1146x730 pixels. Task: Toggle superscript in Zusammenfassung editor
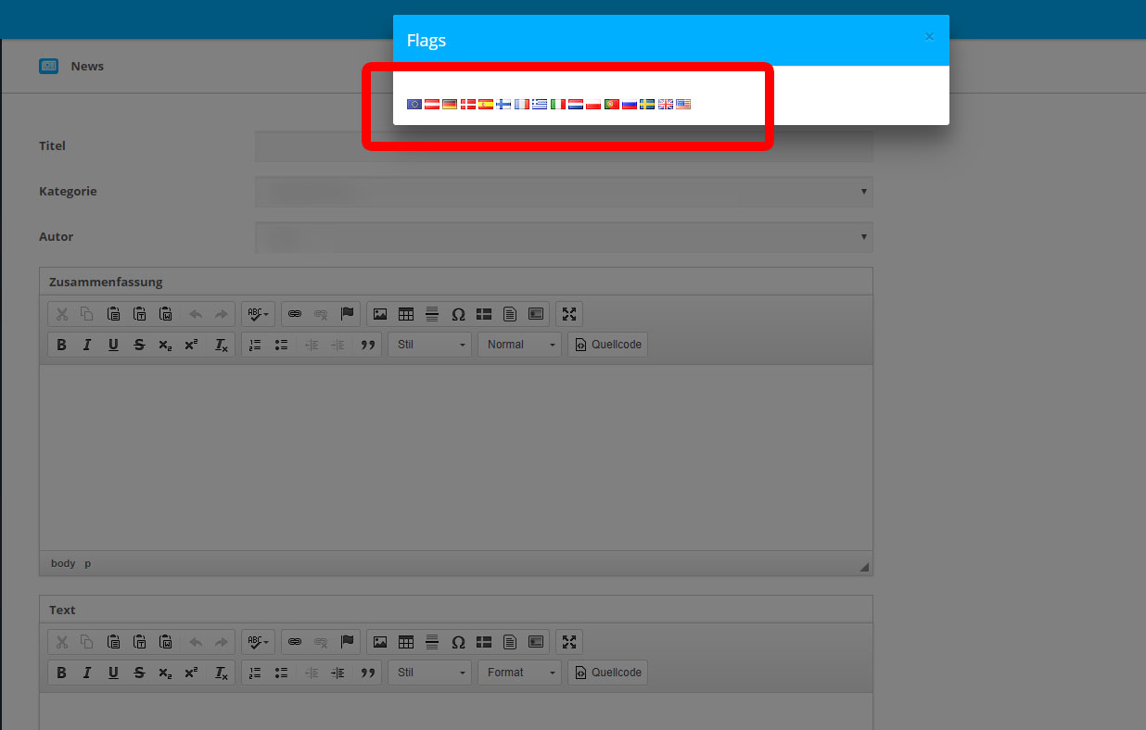tap(191, 345)
